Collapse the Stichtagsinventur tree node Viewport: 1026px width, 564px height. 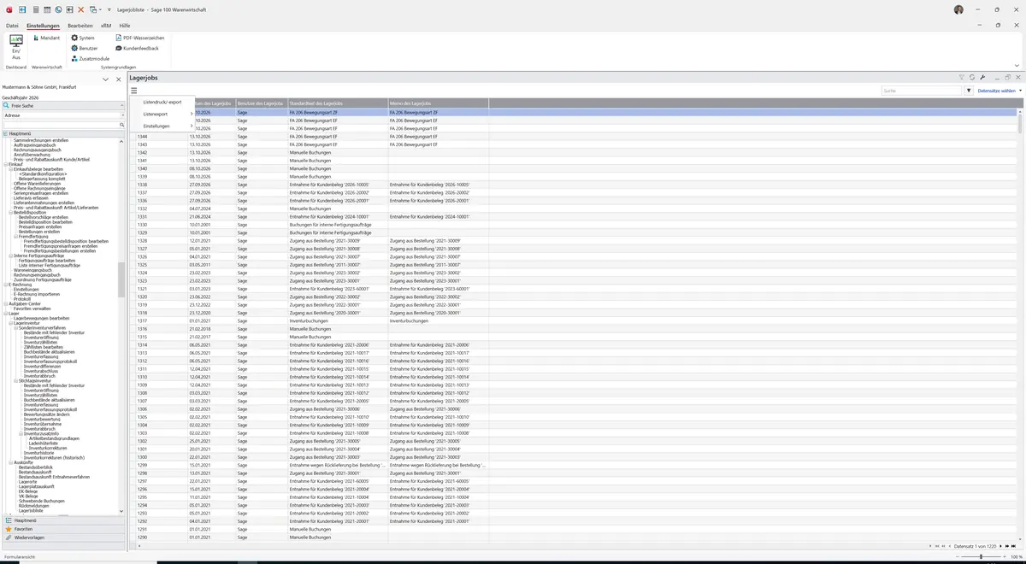[16, 380]
